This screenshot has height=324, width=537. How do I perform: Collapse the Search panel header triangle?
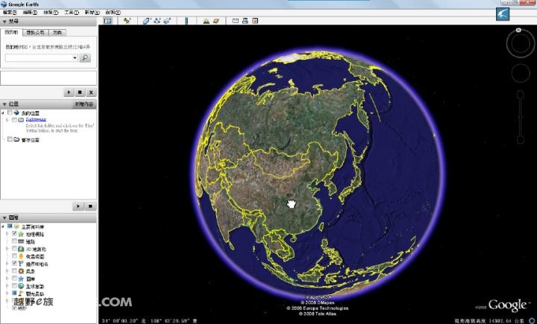4,22
